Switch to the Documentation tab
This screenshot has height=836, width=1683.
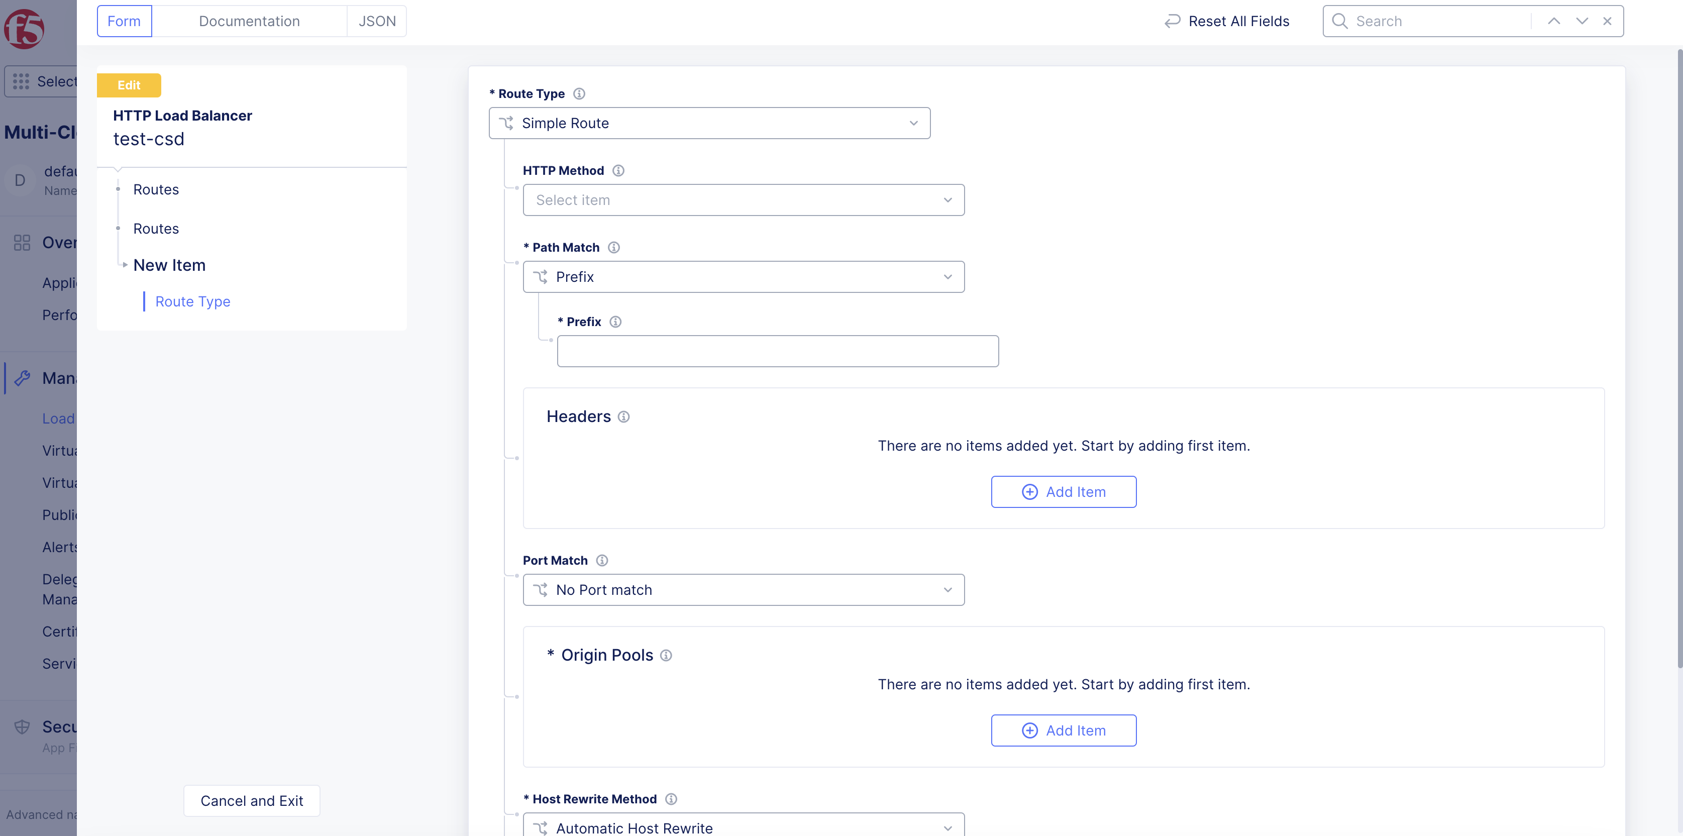[x=249, y=21]
